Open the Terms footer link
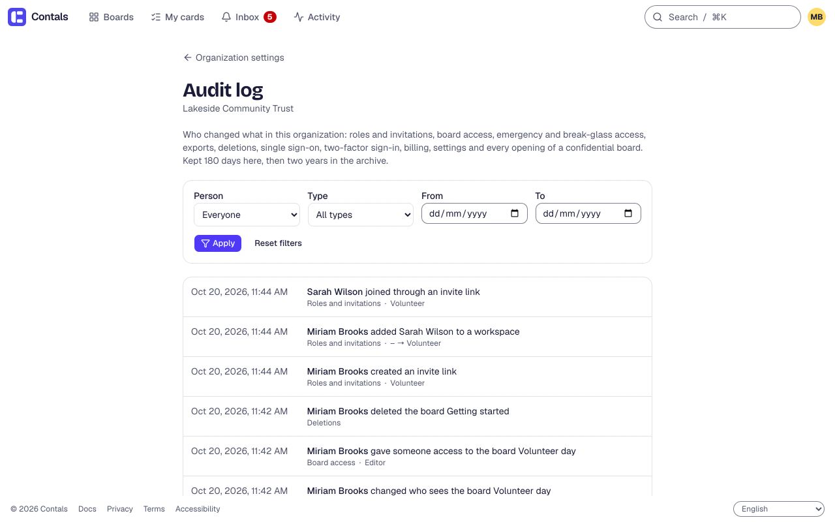 click(x=154, y=509)
